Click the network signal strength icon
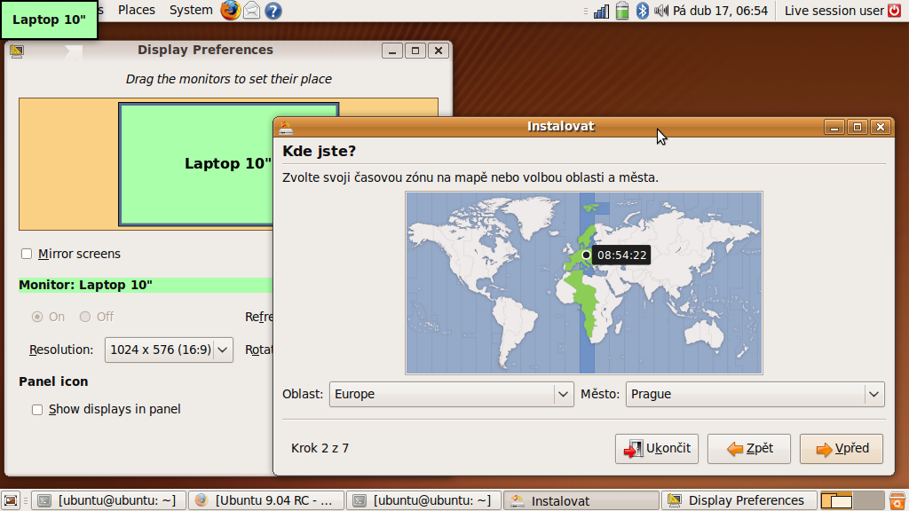 pos(601,11)
